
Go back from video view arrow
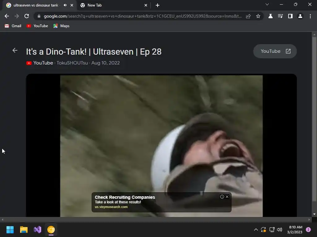tap(15, 50)
